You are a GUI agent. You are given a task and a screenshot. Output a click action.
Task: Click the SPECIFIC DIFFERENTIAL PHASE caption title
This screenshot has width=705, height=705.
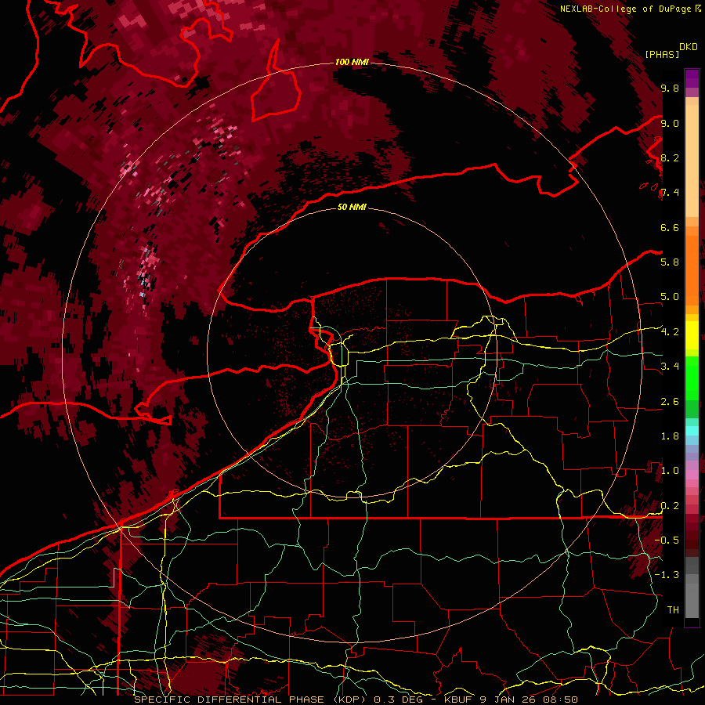229,700
